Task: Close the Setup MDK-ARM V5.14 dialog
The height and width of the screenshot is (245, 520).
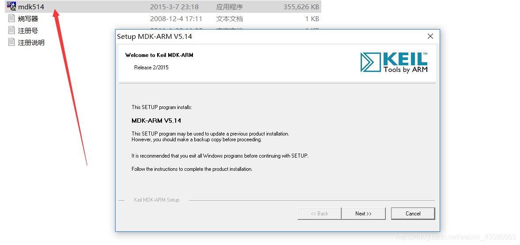Action: 430,37
